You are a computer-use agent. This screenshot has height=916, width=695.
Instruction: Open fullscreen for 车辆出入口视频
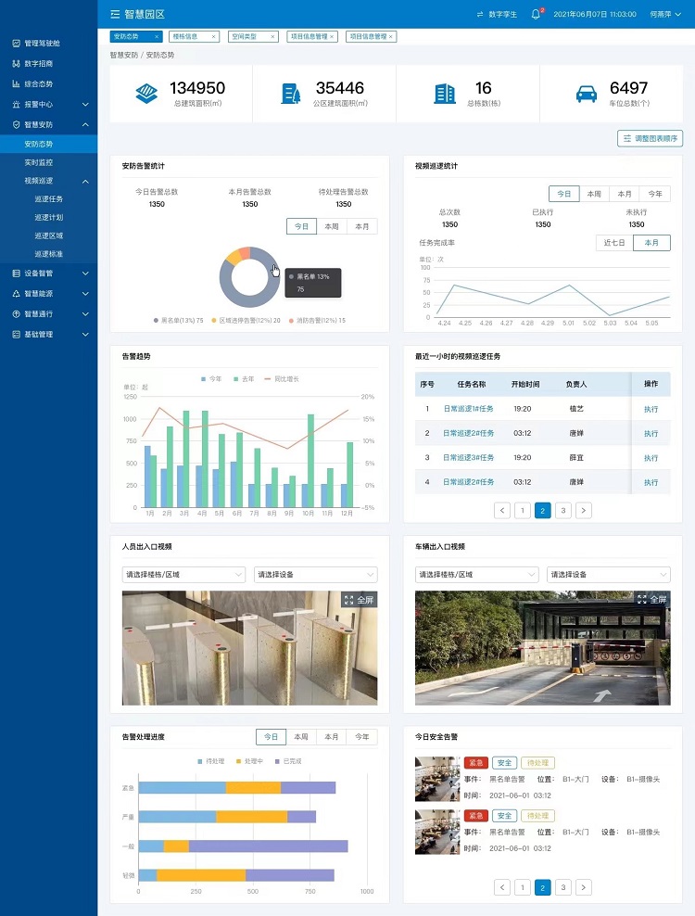coord(651,599)
